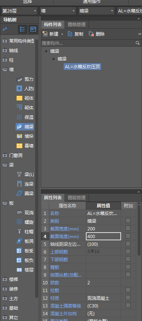Tick the 附加 checkbox for 截面宽度

(128, 228)
